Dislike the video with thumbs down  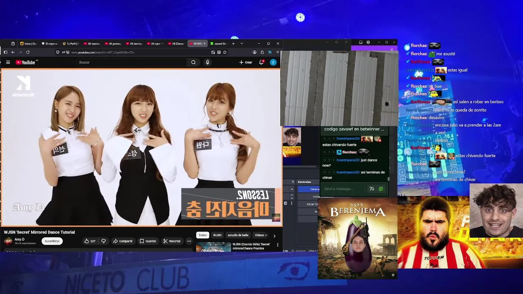[103, 241]
